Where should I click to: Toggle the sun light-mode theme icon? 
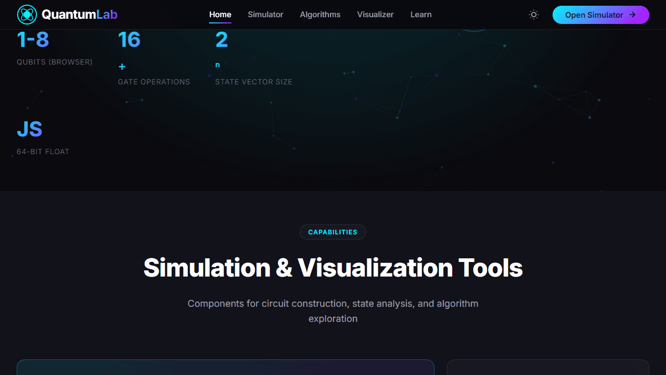(533, 15)
